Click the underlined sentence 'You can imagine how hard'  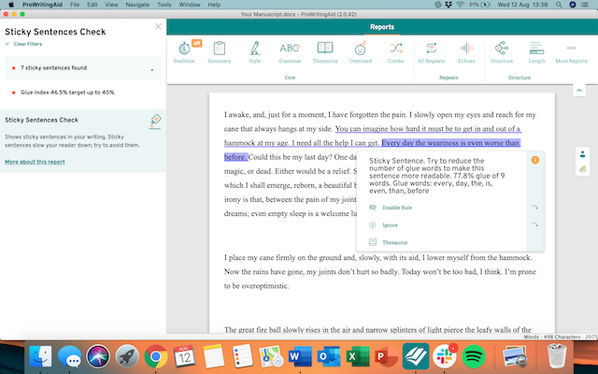pyautogui.click(x=428, y=129)
